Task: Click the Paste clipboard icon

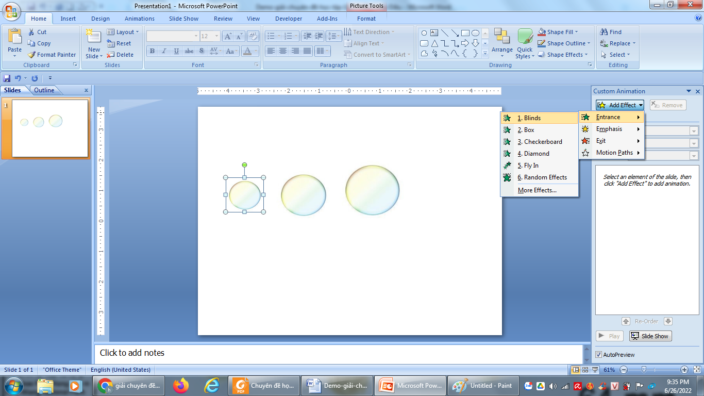Action: [x=14, y=37]
